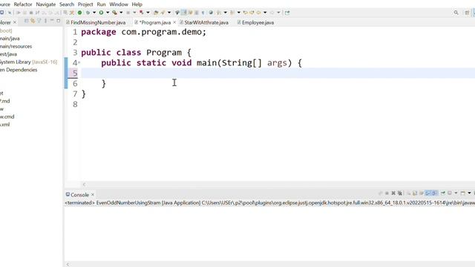Maximize the Package Explorer panel

tap(59, 21)
